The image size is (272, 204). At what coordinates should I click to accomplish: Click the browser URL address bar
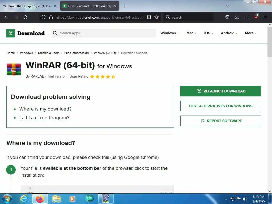[x=100, y=17]
